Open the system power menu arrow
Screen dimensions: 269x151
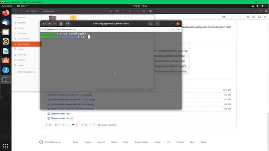click(266, 6)
